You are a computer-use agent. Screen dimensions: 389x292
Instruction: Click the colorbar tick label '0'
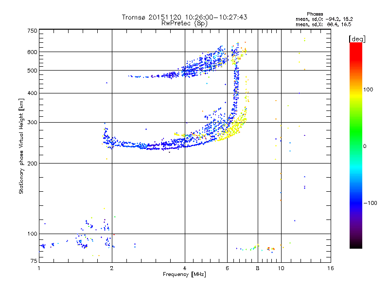click(x=365, y=146)
